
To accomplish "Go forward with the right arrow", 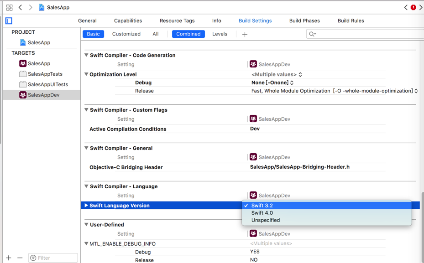I will click(x=31, y=8).
